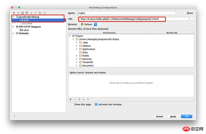The height and width of the screenshot is (134, 206).
Task: Click the Project root icon
Action: click(x=74, y=36)
